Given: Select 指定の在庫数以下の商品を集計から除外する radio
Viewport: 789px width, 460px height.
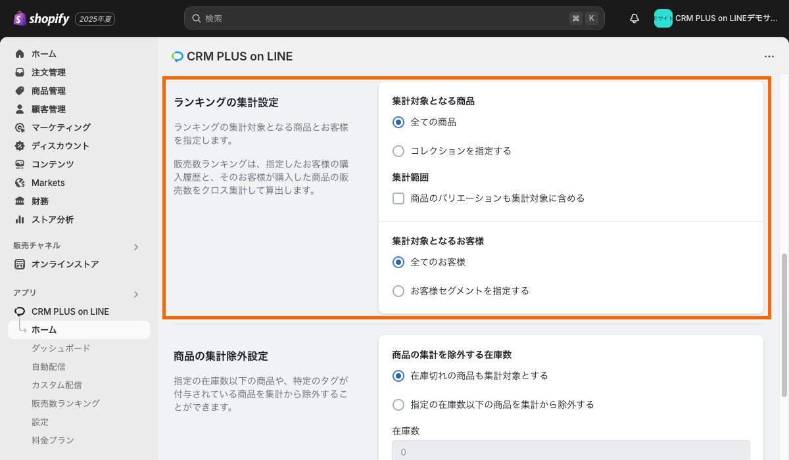Looking at the screenshot, I should (398, 405).
